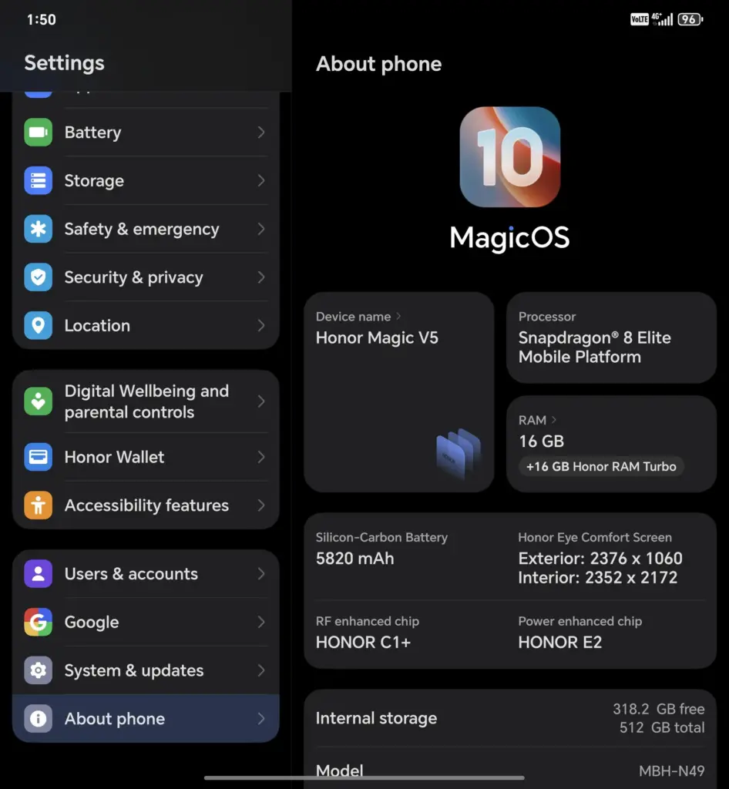Tap the Model MBH-N49 row
729x789 pixels.
coord(509,771)
